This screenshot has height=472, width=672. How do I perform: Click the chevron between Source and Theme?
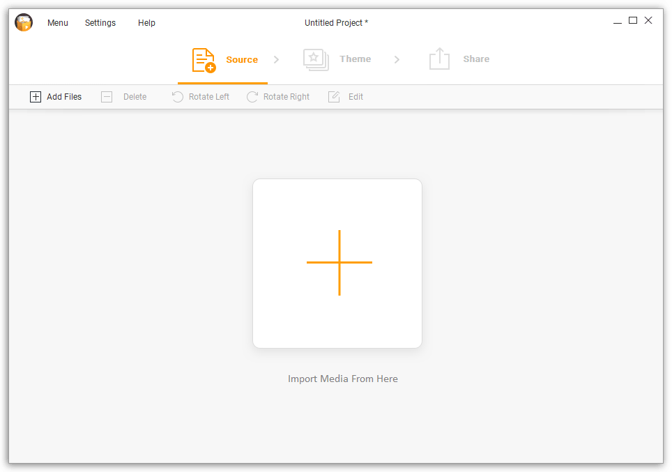[x=276, y=60]
